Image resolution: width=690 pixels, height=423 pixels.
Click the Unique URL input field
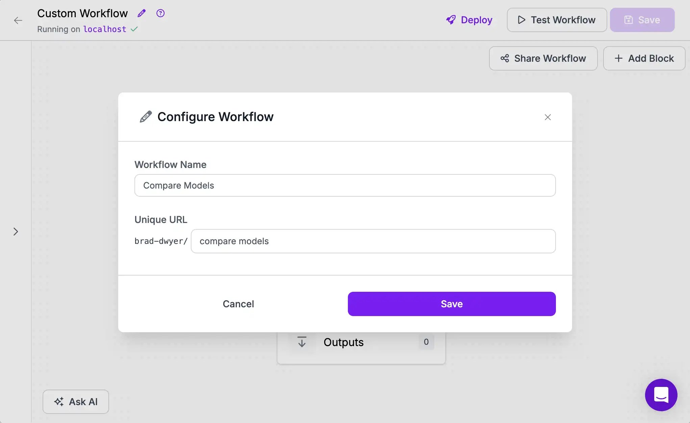[x=373, y=241]
